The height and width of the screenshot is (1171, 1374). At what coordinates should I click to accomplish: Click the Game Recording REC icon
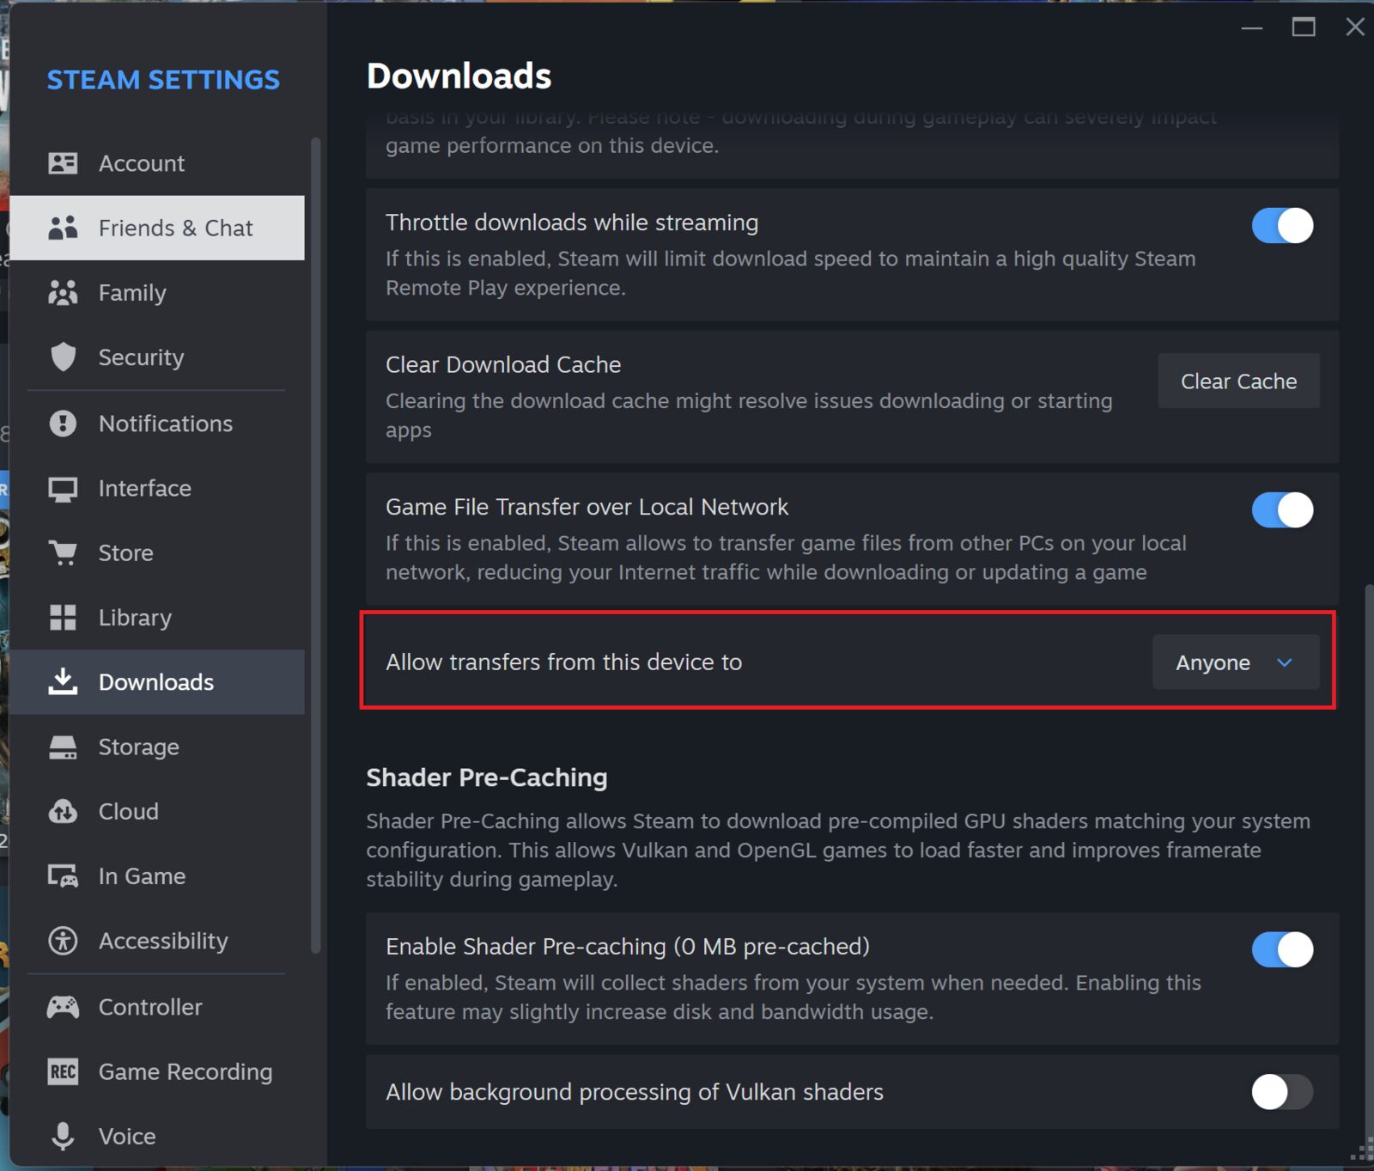[x=63, y=1071]
